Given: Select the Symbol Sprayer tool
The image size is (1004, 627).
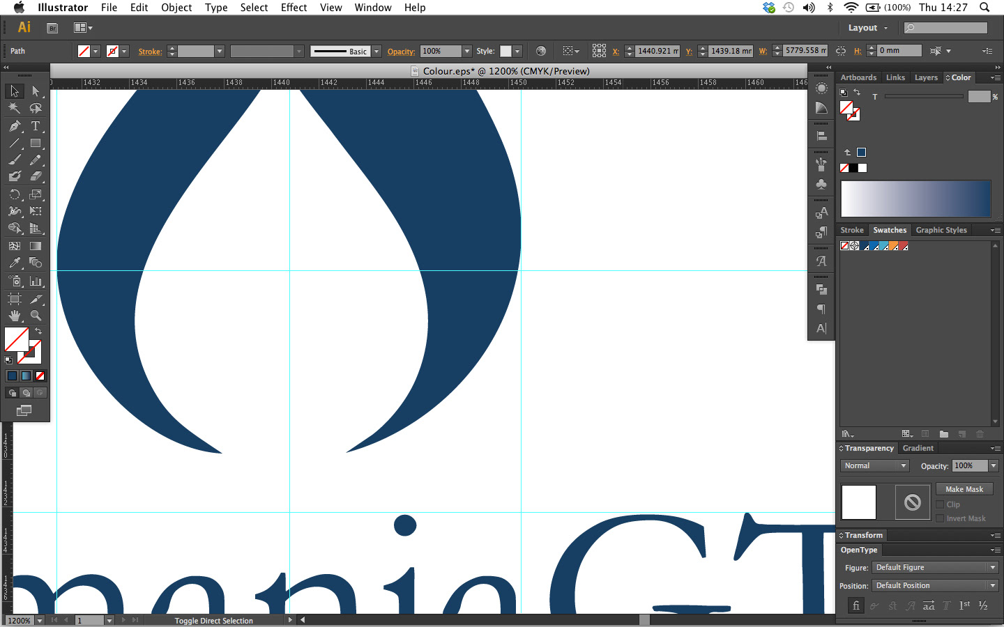Looking at the screenshot, I should click(x=14, y=281).
